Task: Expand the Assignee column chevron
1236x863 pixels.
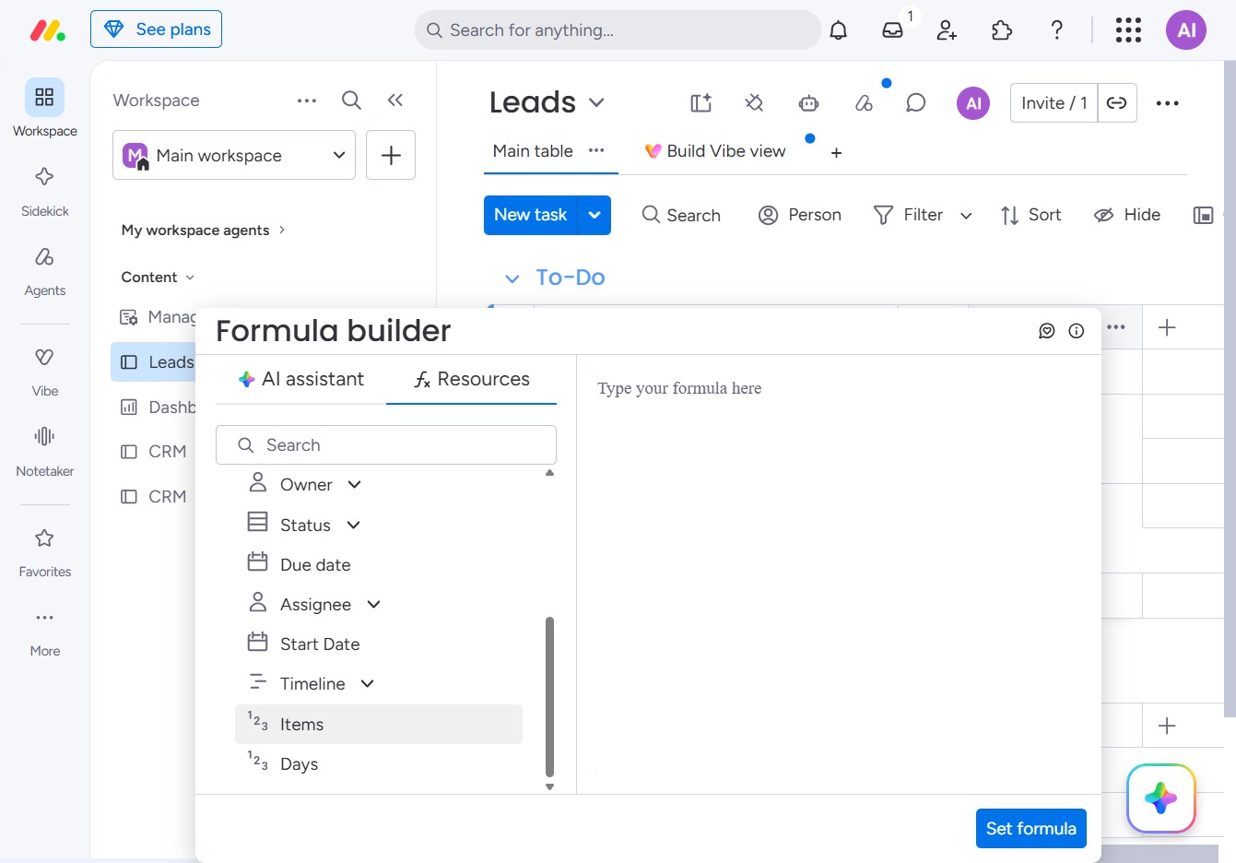Action: tap(373, 604)
